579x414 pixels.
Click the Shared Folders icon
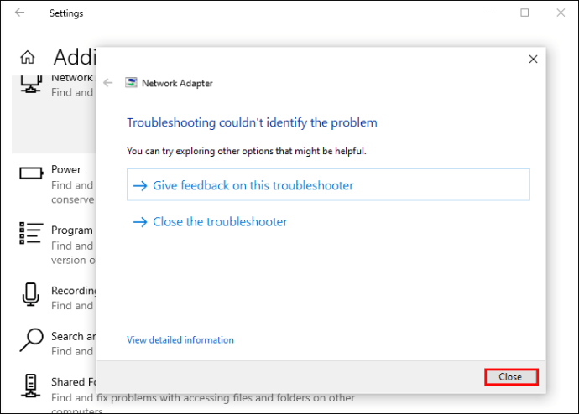(x=31, y=386)
